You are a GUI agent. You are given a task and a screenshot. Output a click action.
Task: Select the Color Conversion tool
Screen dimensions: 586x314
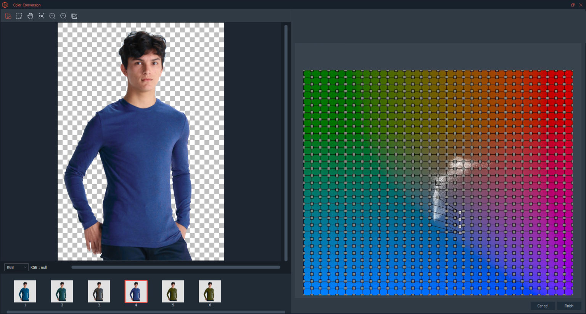(x=7, y=16)
